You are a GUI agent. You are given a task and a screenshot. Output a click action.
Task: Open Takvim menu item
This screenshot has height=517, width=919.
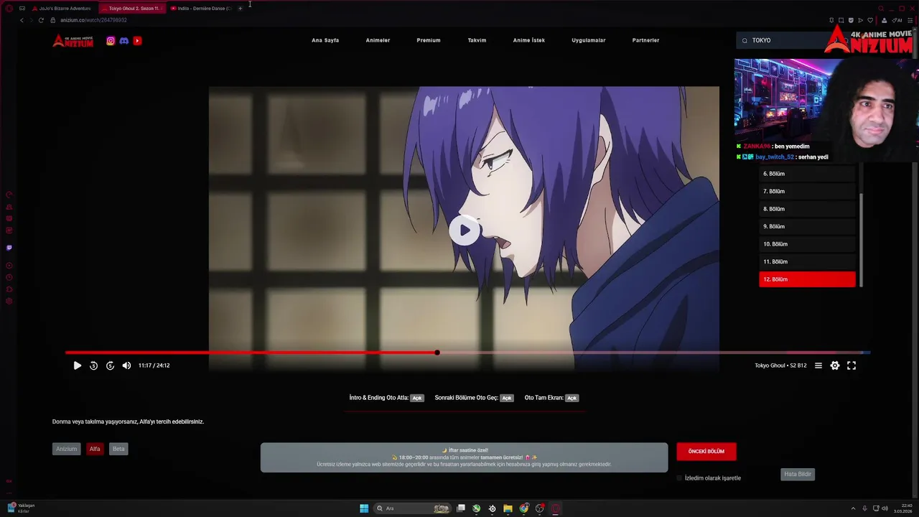pyautogui.click(x=477, y=40)
